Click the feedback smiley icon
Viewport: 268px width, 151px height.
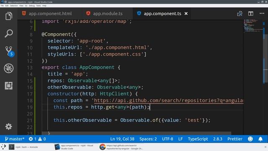click(250, 139)
